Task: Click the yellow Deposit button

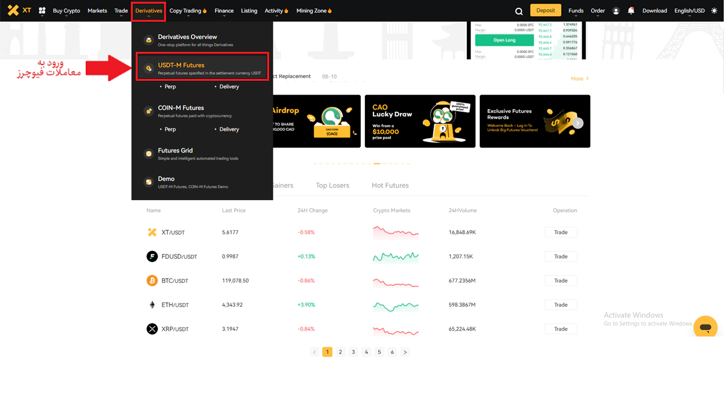Action: (545, 10)
